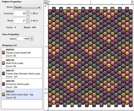Click the Zoom field showing 140%
Viewport: 134px width, 111px height.
[x=23, y=39]
